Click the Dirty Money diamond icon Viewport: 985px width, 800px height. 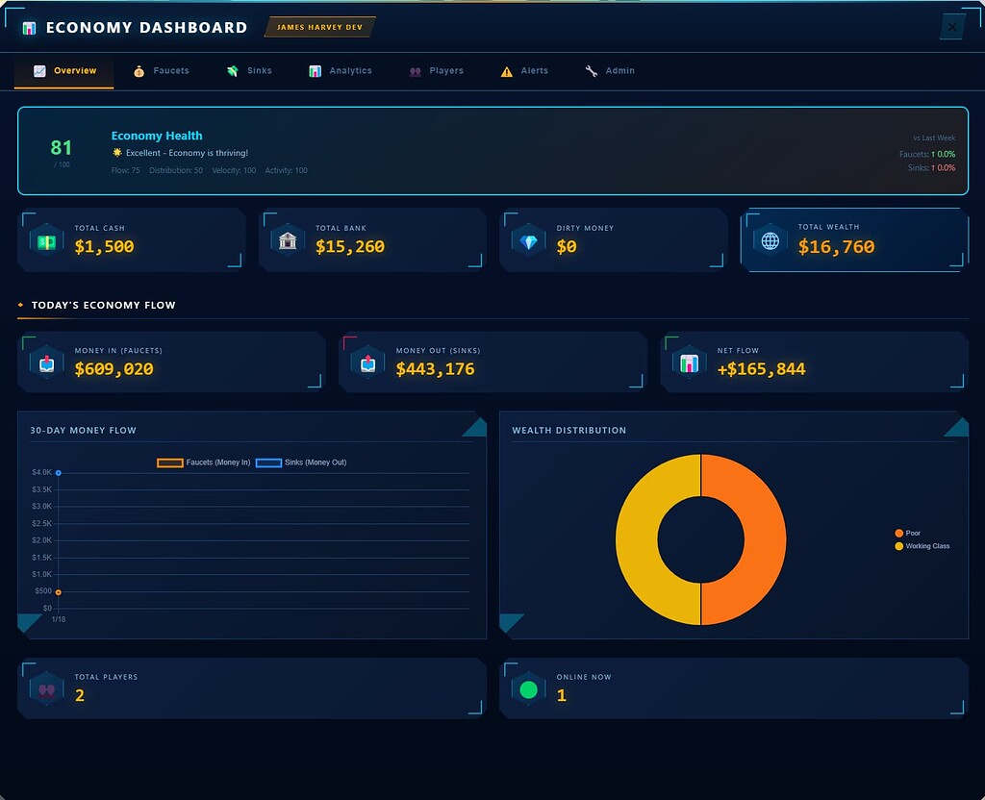point(529,241)
